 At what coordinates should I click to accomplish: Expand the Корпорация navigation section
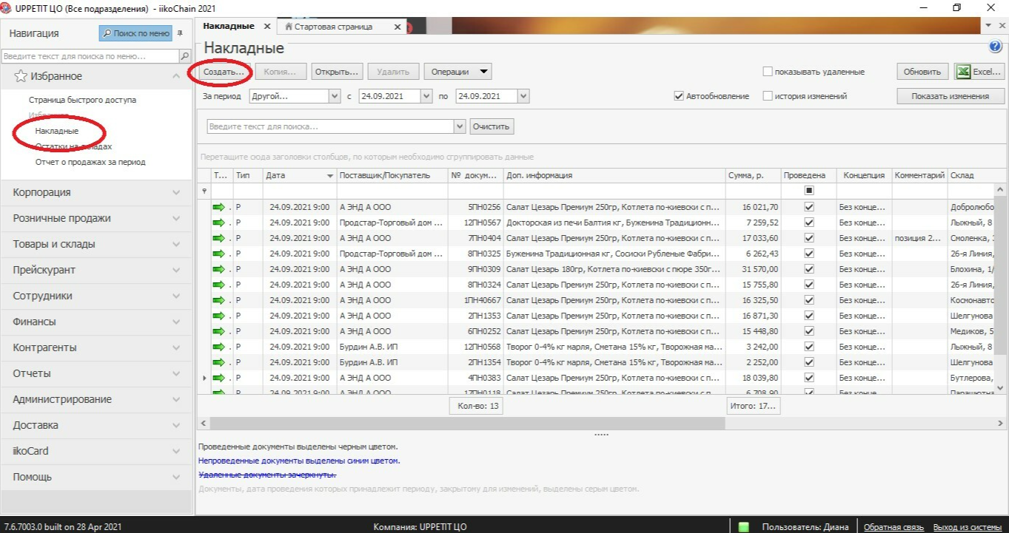[97, 192]
